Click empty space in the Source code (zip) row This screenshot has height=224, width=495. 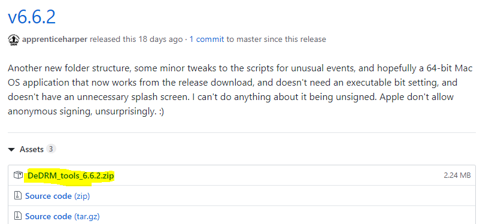[281, 196]
